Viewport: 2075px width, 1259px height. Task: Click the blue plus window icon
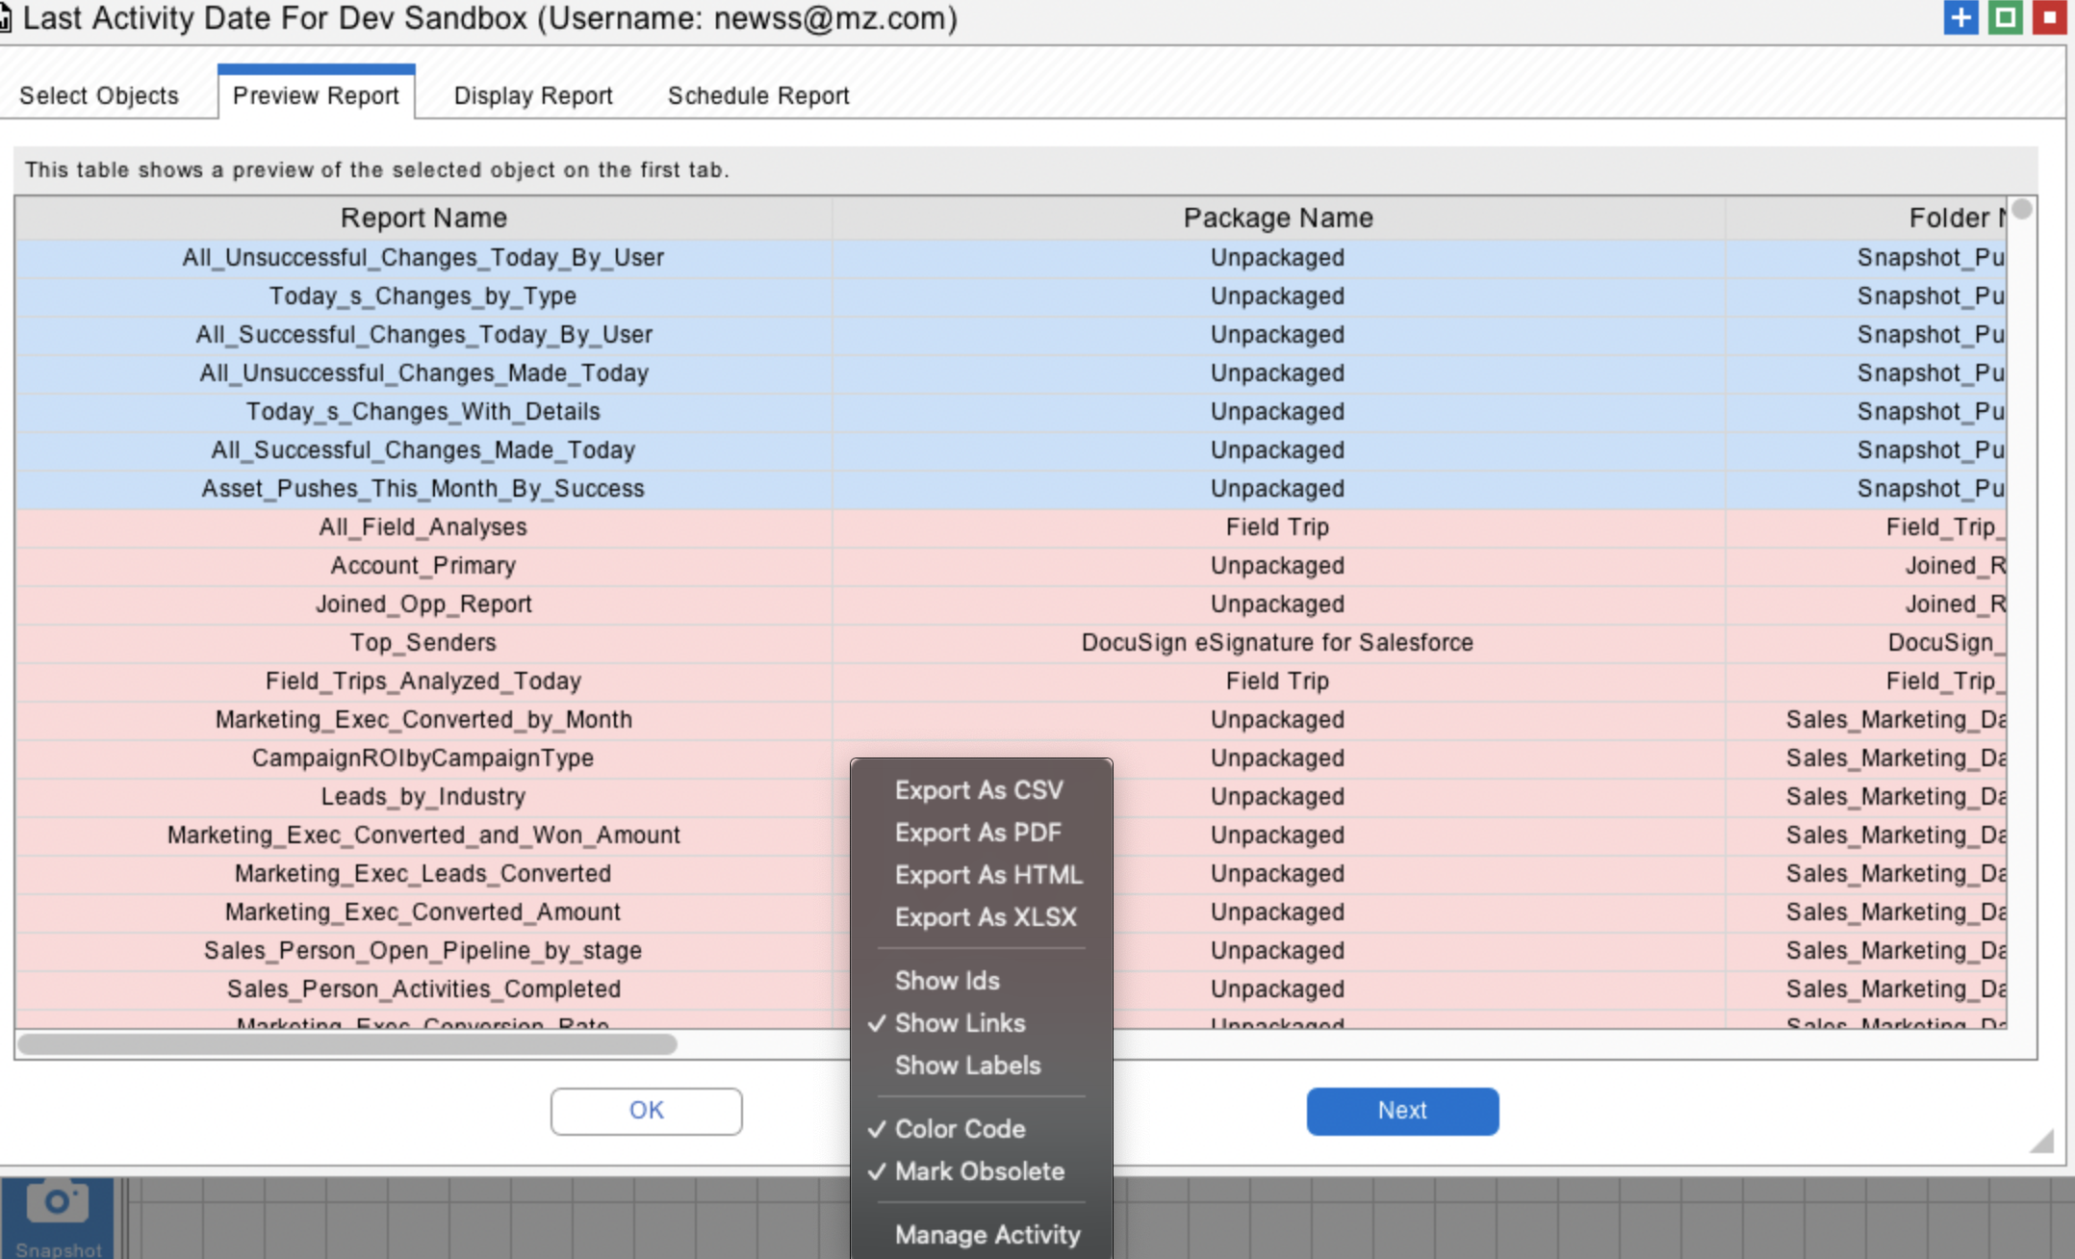1960,17
